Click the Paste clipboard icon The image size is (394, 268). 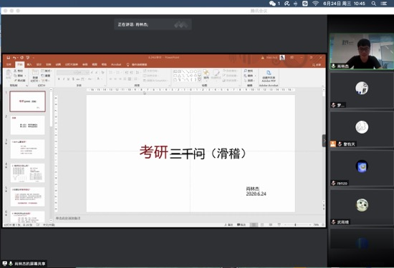[x=9, y=74]
